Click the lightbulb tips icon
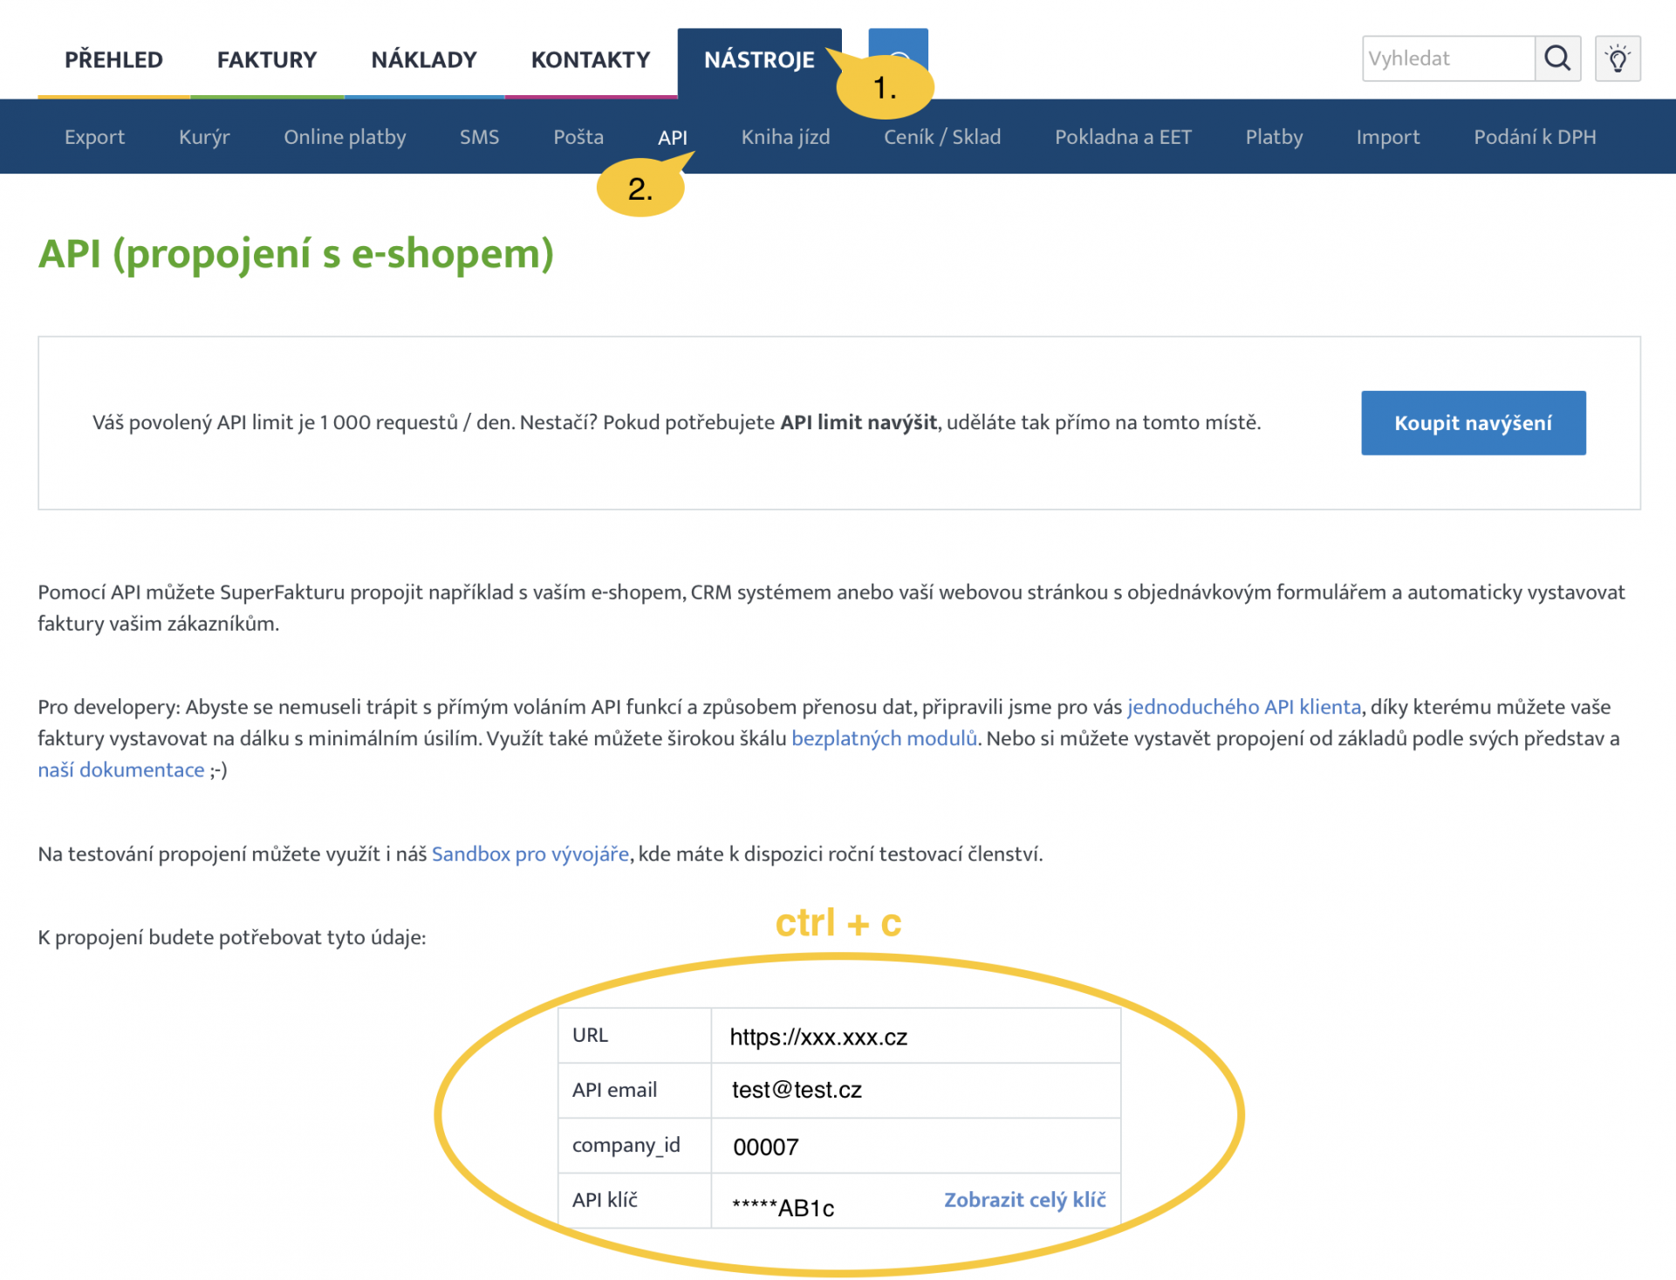The width and height of the screenshot is (1676, 1280). click(1618, 58)
